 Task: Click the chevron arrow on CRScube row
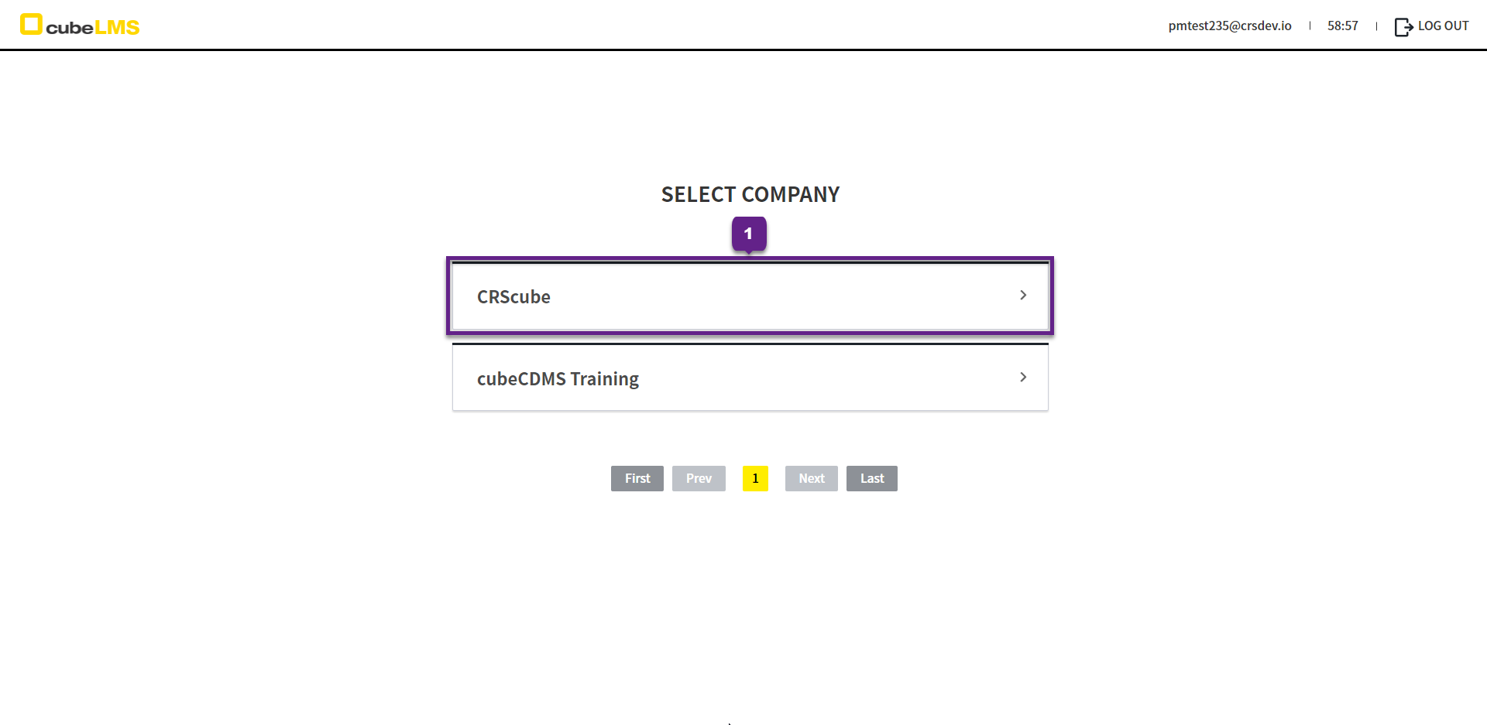1023,296
